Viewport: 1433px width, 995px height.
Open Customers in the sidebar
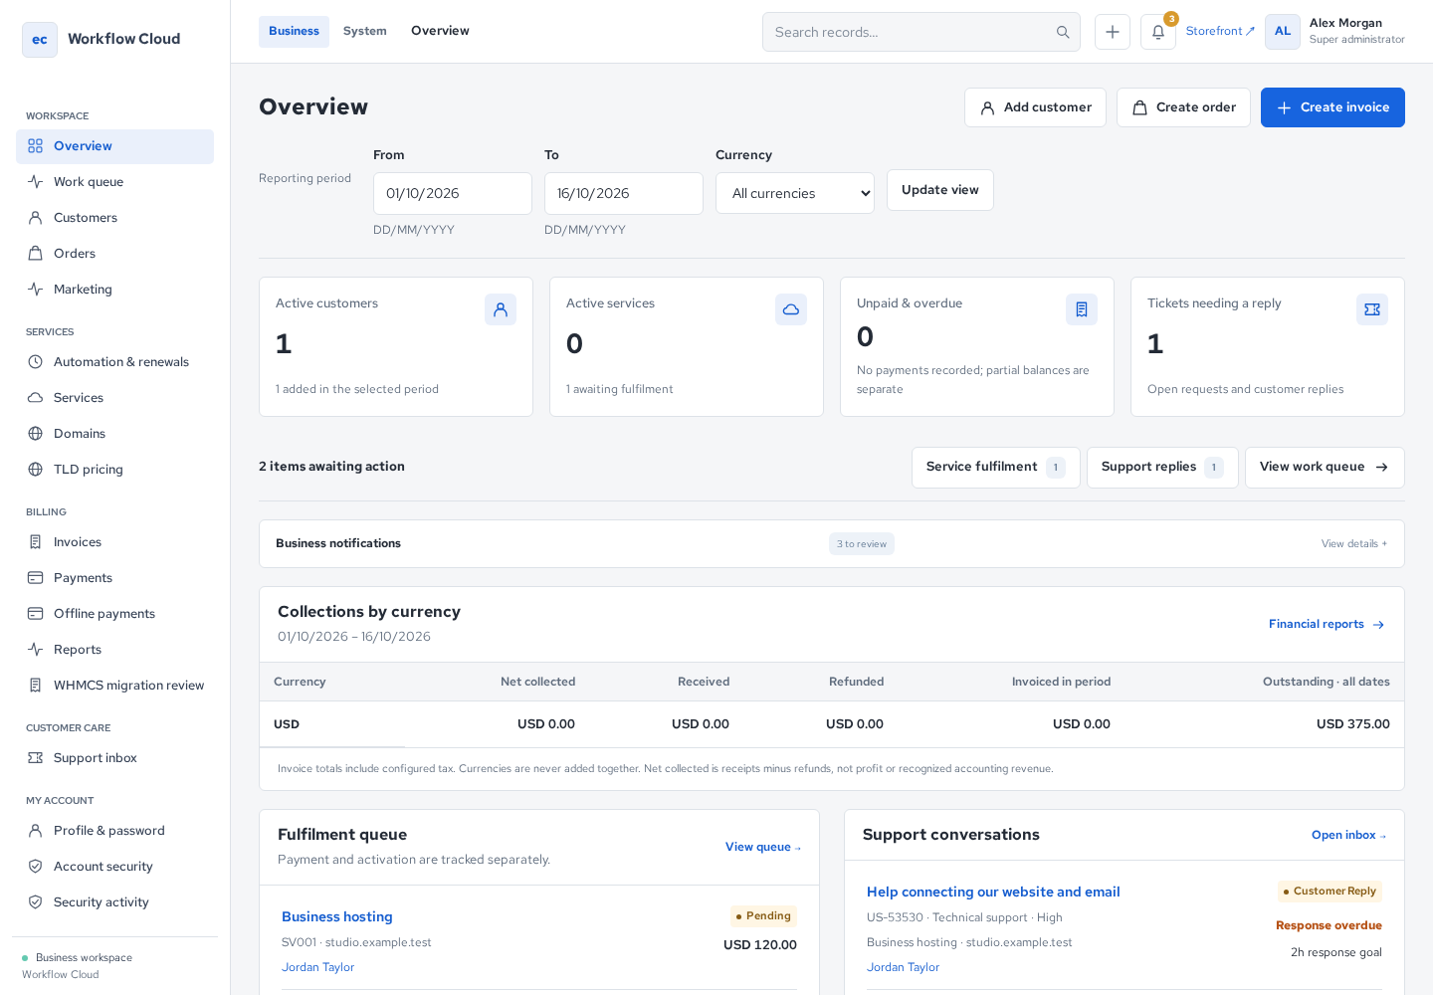pos(114,218)
